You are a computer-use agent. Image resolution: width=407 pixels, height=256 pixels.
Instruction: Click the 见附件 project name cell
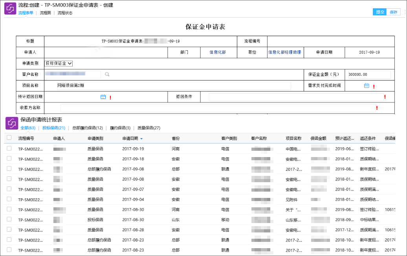pyautogui.click(x=291, y=200)
